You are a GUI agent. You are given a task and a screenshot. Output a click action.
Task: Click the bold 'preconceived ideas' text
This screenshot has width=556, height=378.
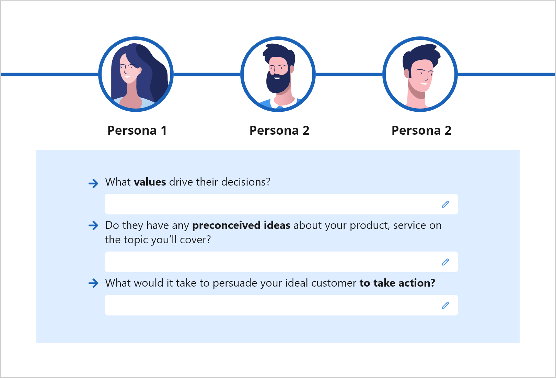click(241, 225)
